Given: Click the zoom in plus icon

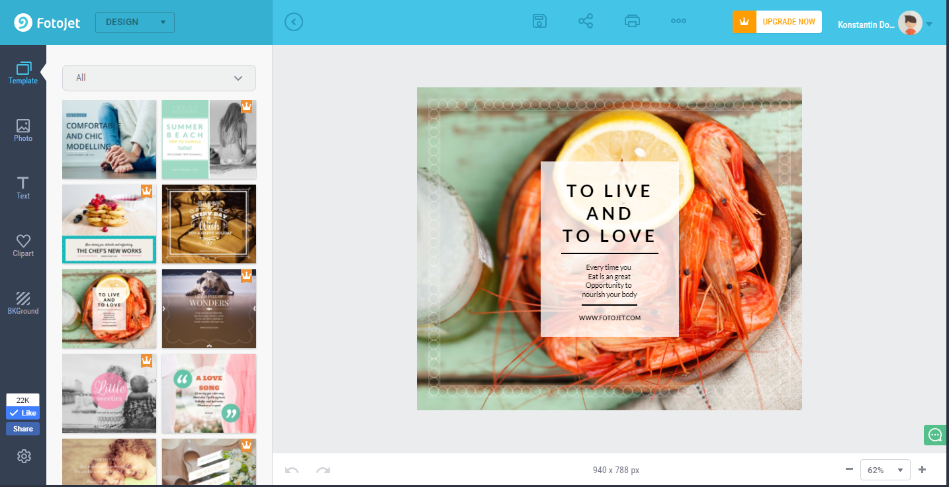Looking at the screenshot, I should pyautogui.click(x=923, y=469).
